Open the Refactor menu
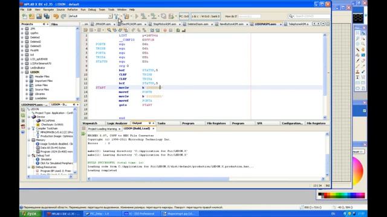Screen dimensions: 387x217 pyautogui.click(x=73, y=10)
